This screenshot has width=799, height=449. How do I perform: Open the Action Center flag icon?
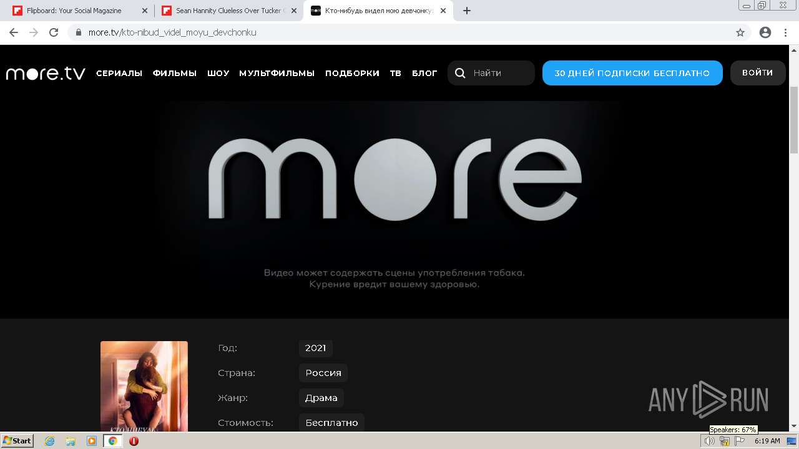point(740,441)
